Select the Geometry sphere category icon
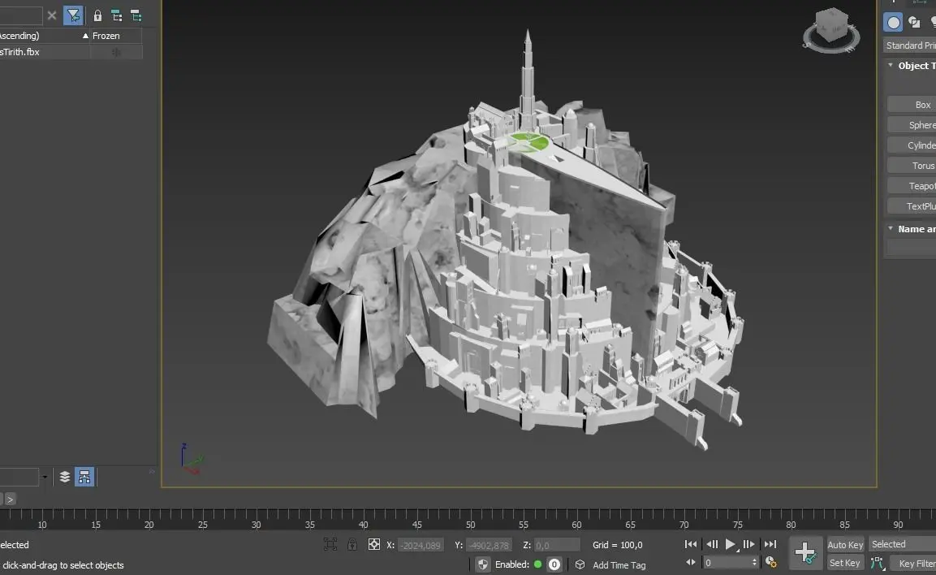Viewport: 936px width, 575px height. (893, 23)
